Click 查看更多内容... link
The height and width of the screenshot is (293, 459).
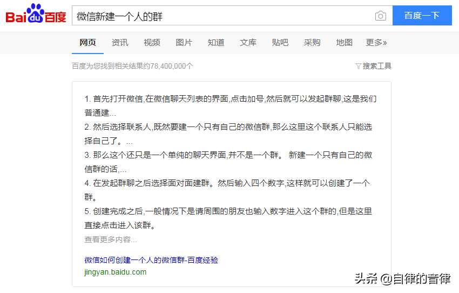111,239
